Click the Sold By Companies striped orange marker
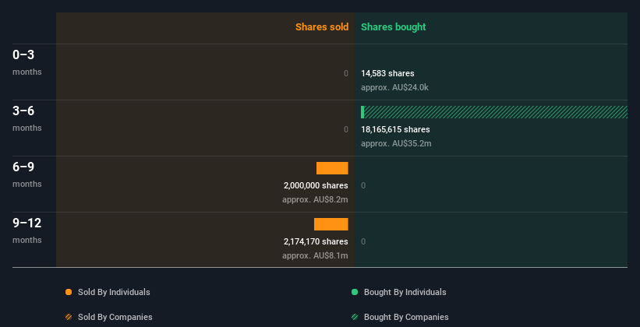This screenshot has width=640, height=327. pos(69,317)
